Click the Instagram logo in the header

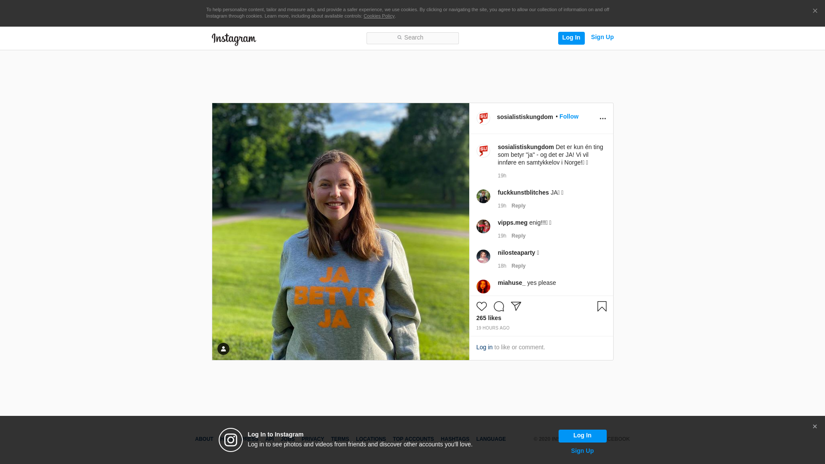pyautogui.click(x=234, y=39)
